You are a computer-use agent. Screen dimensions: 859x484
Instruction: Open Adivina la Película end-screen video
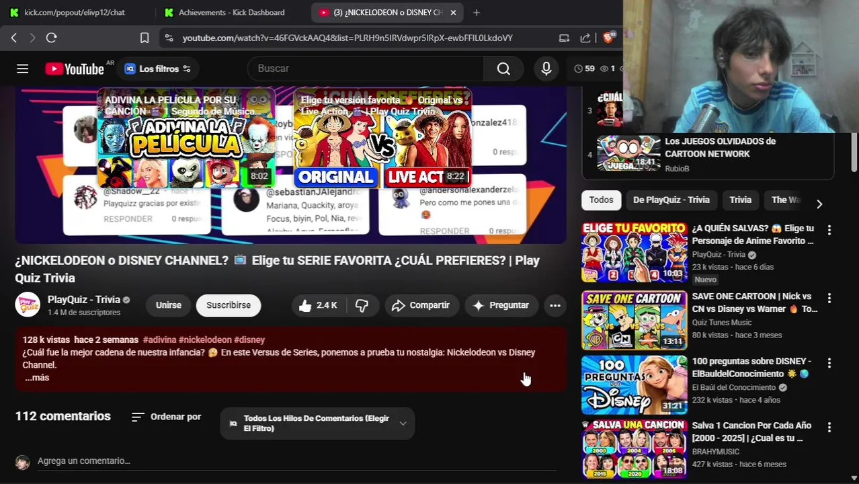[x=186, y=138]
